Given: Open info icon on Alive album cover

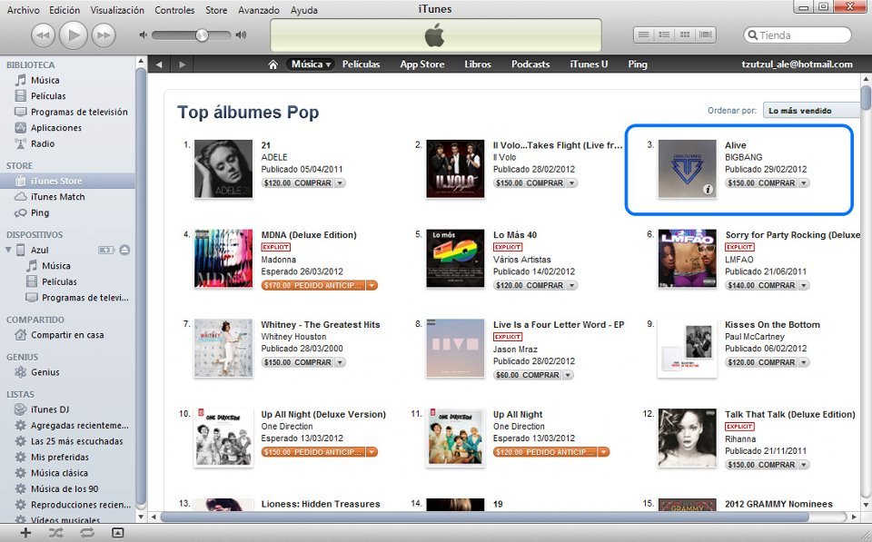Looking at the screenshot, I should tap(708, 189).
